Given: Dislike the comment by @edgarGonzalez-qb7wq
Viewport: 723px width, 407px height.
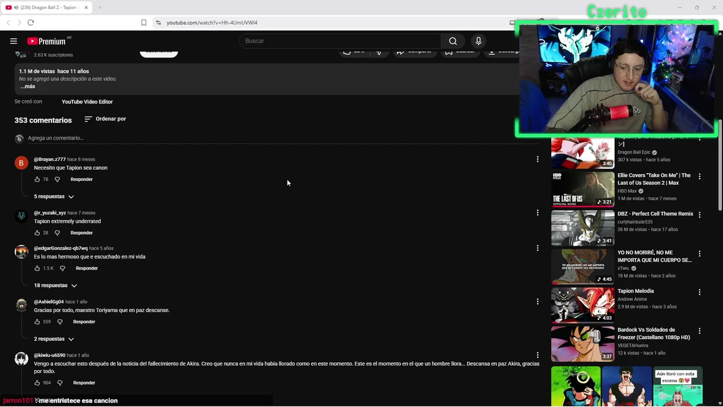Looking at the screenshot, I should click(x=62, y=268).
